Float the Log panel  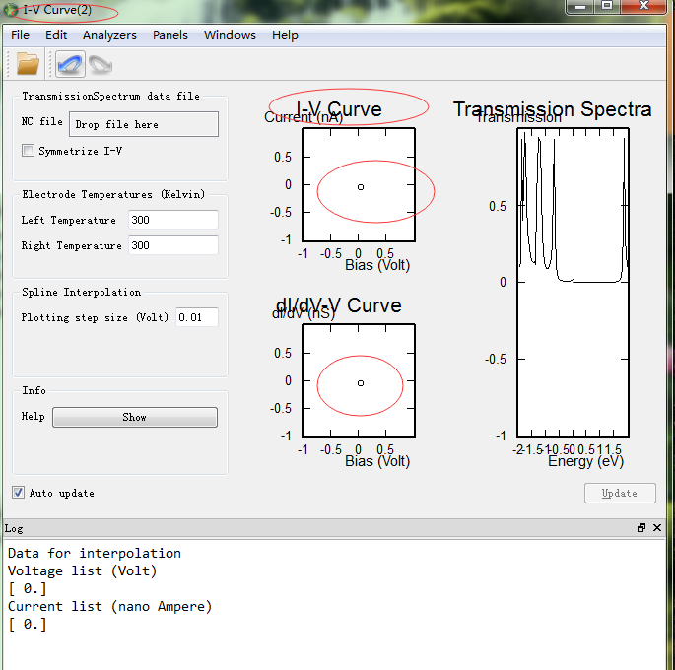tap(641, 527)
